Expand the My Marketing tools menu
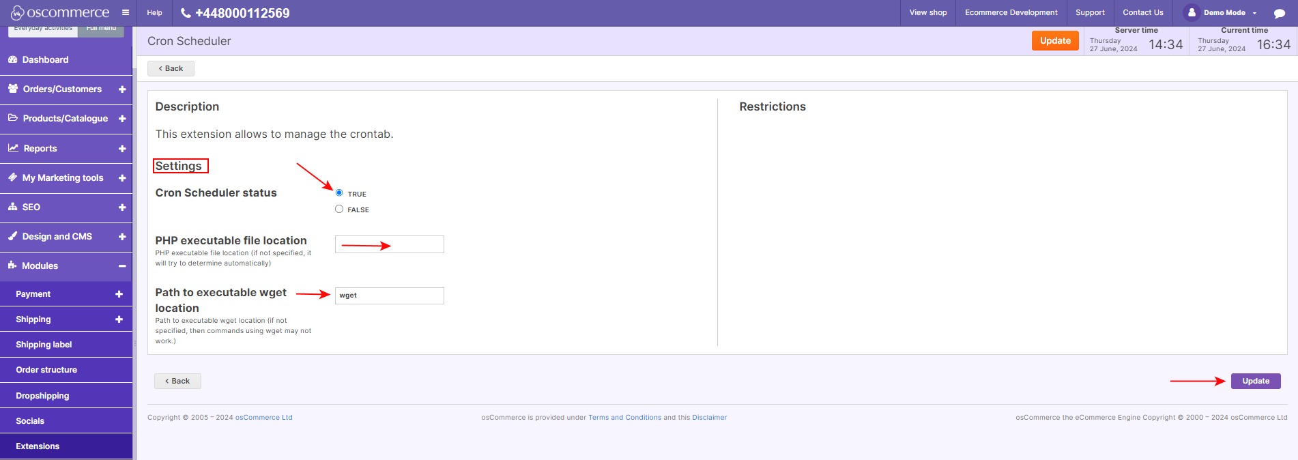1298x460 pixels. point(122,178)
